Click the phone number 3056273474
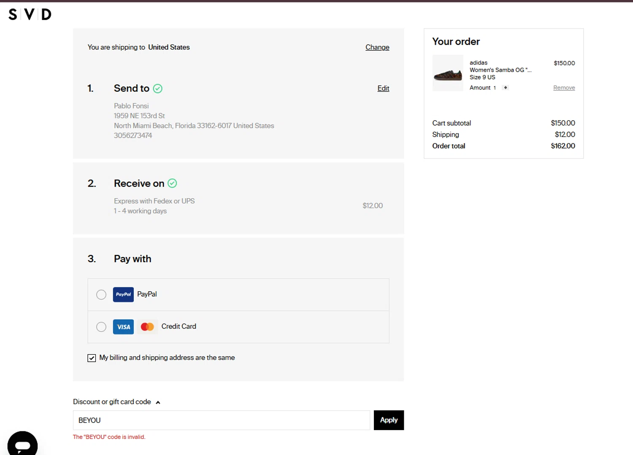Screen dimensions: 633x455 (x=133, y=135)
